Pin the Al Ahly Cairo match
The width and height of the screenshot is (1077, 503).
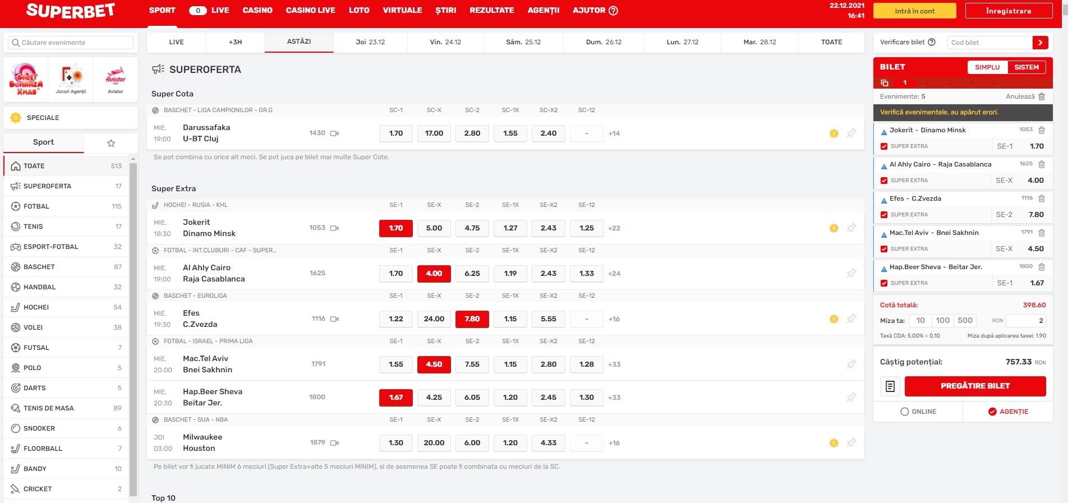point(852,273)
